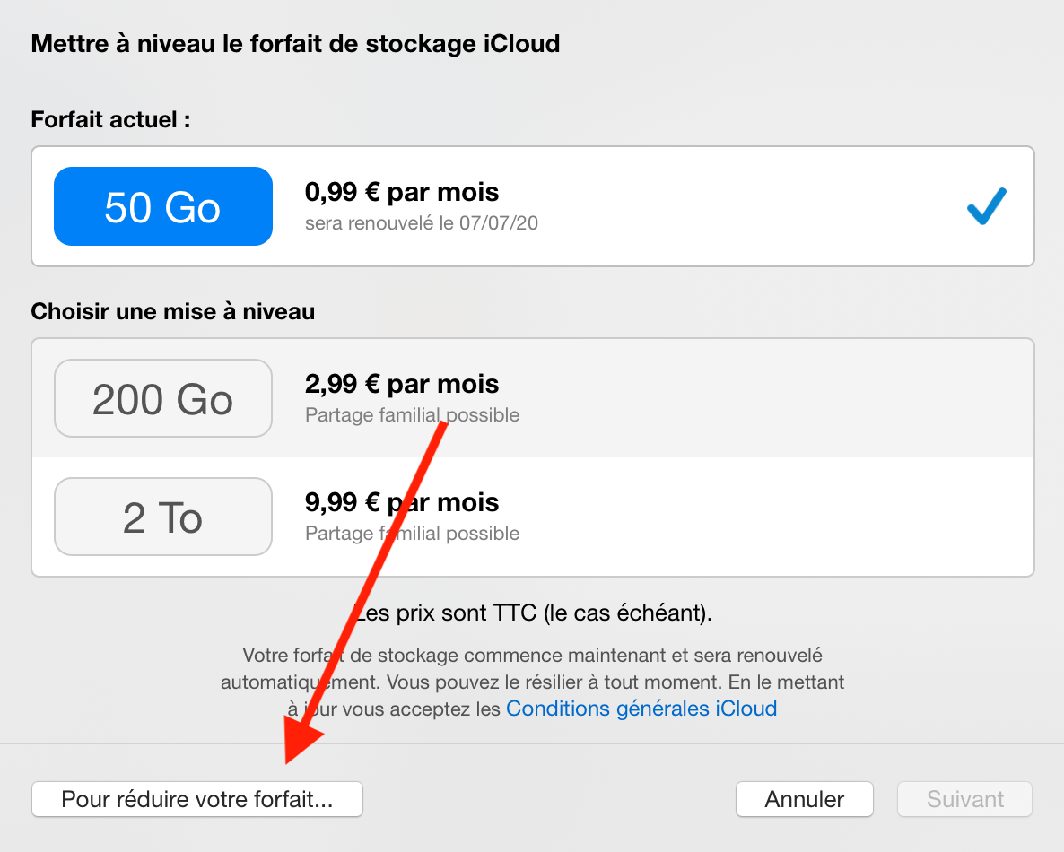This screenshot has width=1064, height=852.
Task: Click Partage familial possible under 200 Go
Action: (412, 415)
